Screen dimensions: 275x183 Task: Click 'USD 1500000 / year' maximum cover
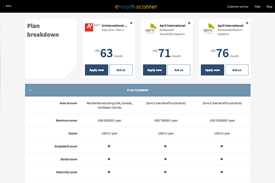(x=222, y=120)
